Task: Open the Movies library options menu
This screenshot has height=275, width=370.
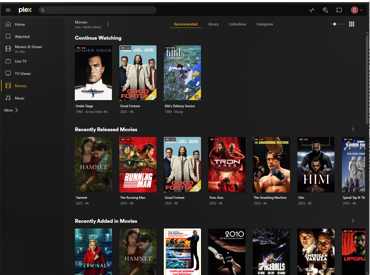Action: point(108,24)
